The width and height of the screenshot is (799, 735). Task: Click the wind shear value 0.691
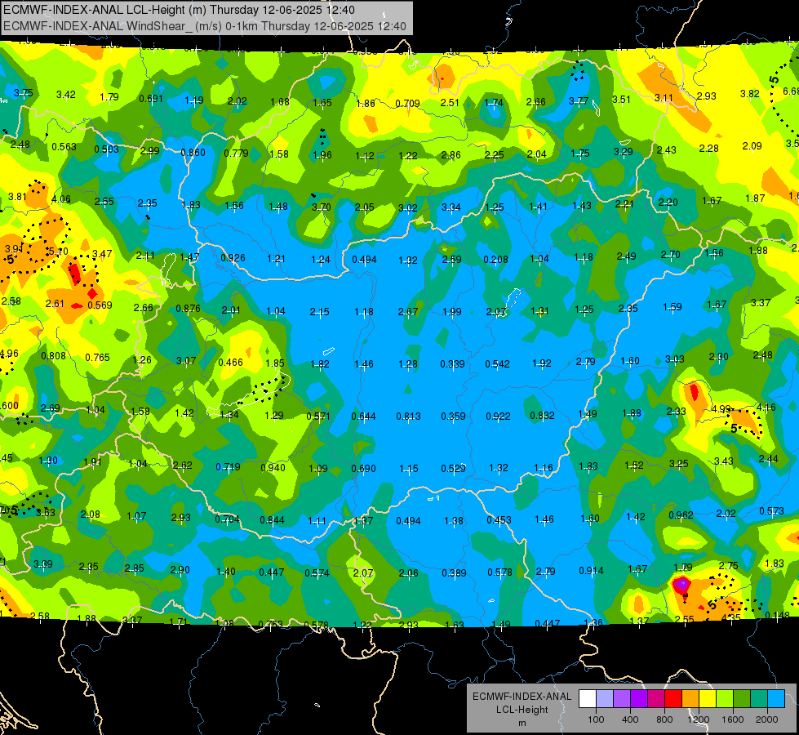coord(151,99)
